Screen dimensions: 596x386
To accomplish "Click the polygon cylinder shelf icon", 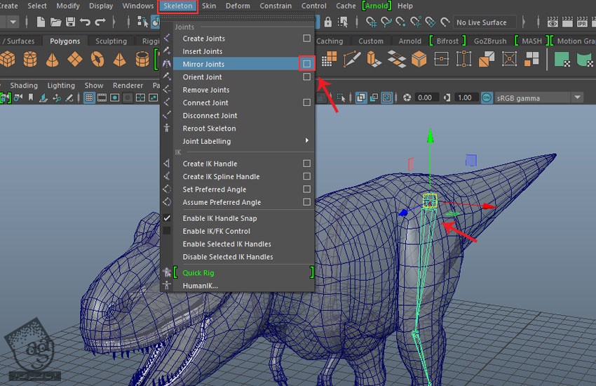I will coord(30,60).
